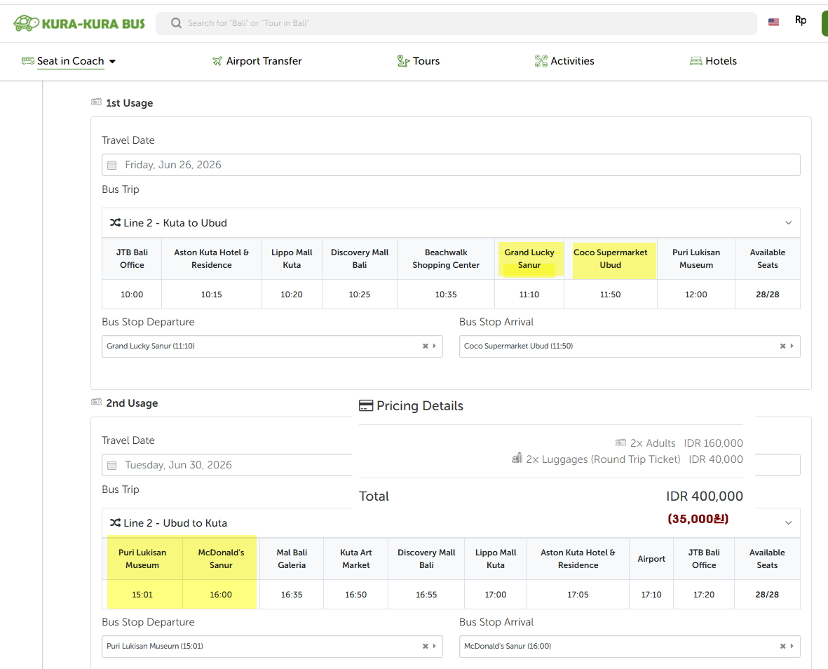The image size is (828, 669).
Task: Open the Activities menu
Action: [564, 61]
